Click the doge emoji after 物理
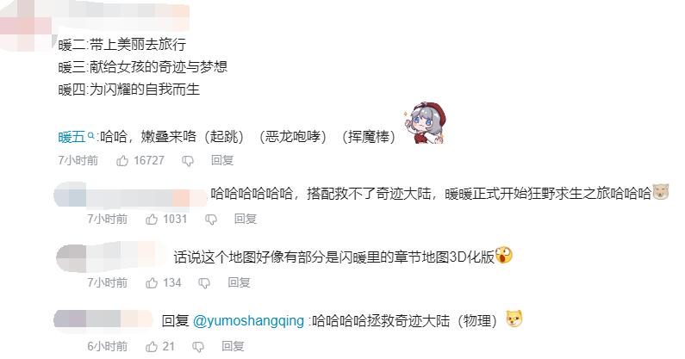The height and width of the screenshot is (359, 685). [514, 319]
